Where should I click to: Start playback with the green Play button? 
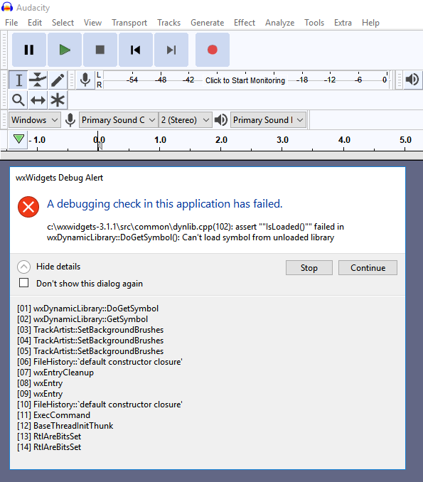(65, 50)
